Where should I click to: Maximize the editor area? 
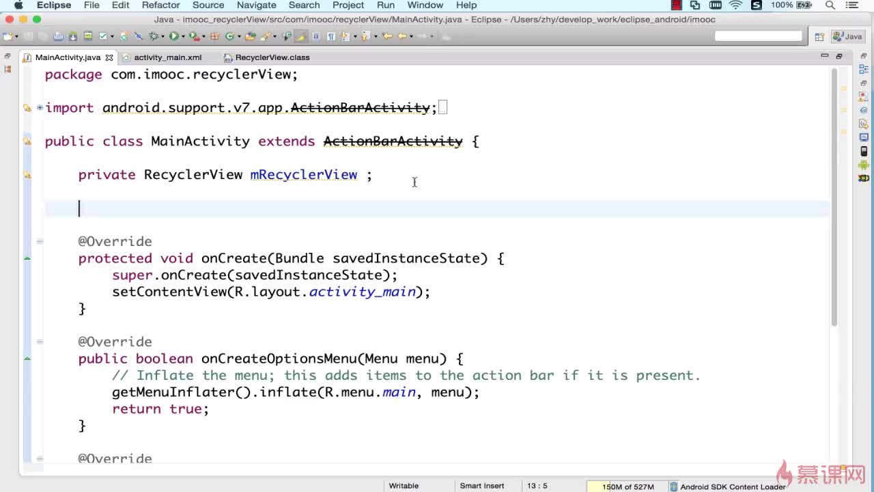839,56
